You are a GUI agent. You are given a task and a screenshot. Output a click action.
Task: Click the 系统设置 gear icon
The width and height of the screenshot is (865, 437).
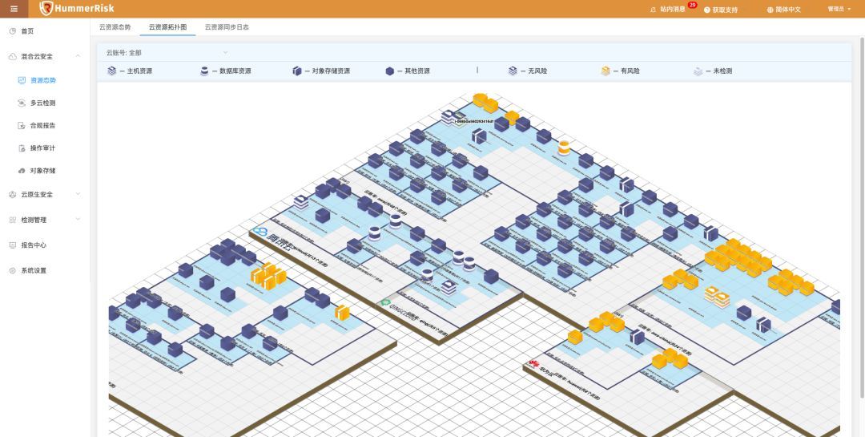pos(13,271)
